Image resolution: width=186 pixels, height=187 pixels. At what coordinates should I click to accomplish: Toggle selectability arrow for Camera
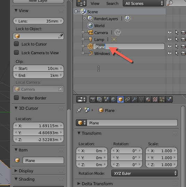[177, 32]
